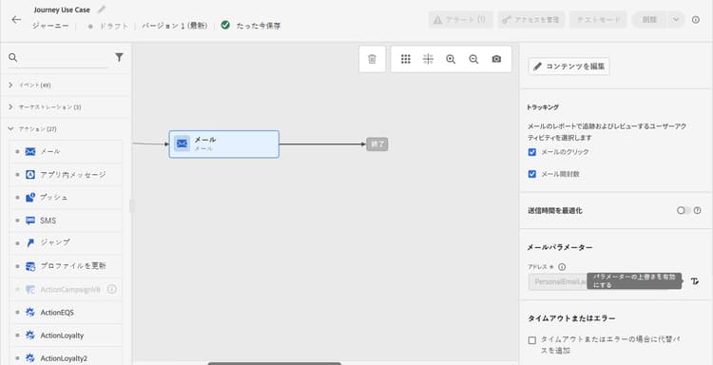Click the バージョン 1 (最新) text
The image size is (713, 365).
point(175,26)
